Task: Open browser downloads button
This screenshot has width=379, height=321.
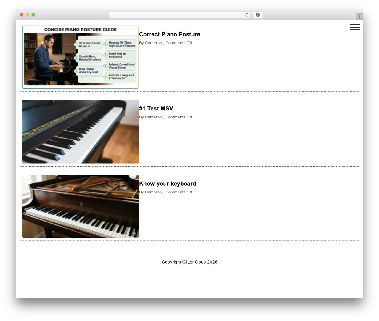Action: 258,15
